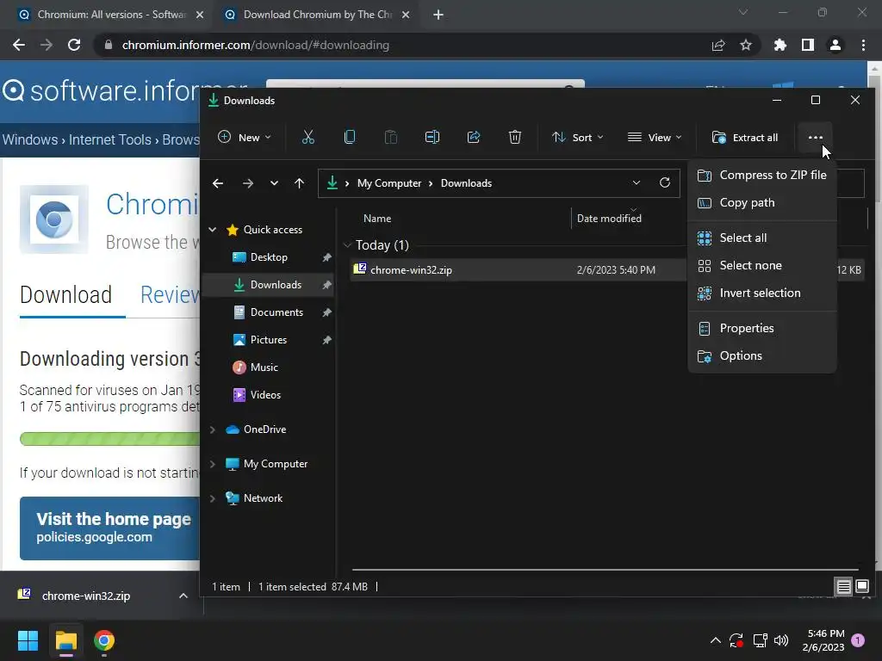Screen dimensions: 882x661
Task: Click the Copy icon in Explorer toolbar
Action: tap(350, 137)
